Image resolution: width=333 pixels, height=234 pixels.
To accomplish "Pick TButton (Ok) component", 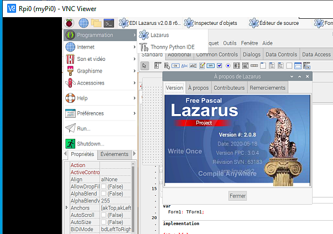I will [175, 66].
